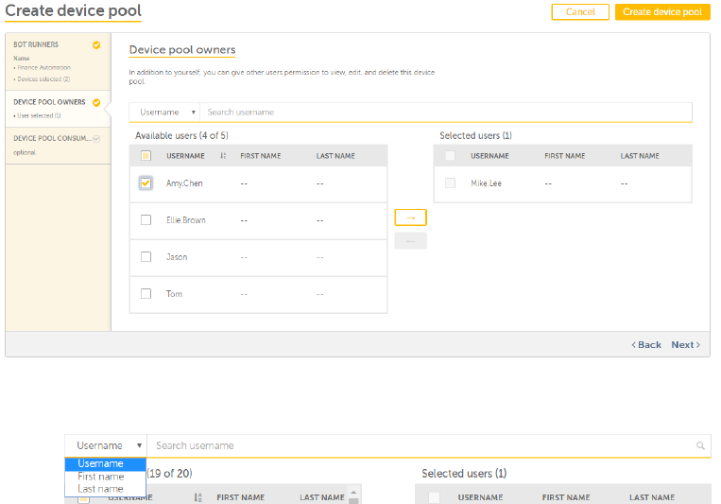
Task: Pick Last name in the open dropdown list
Action: point(101,489)
